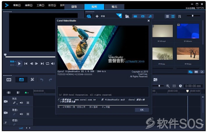This screenshot has width=207, height=132.
Task: Click the timeline playhead marker
Action: pos(187,91)
